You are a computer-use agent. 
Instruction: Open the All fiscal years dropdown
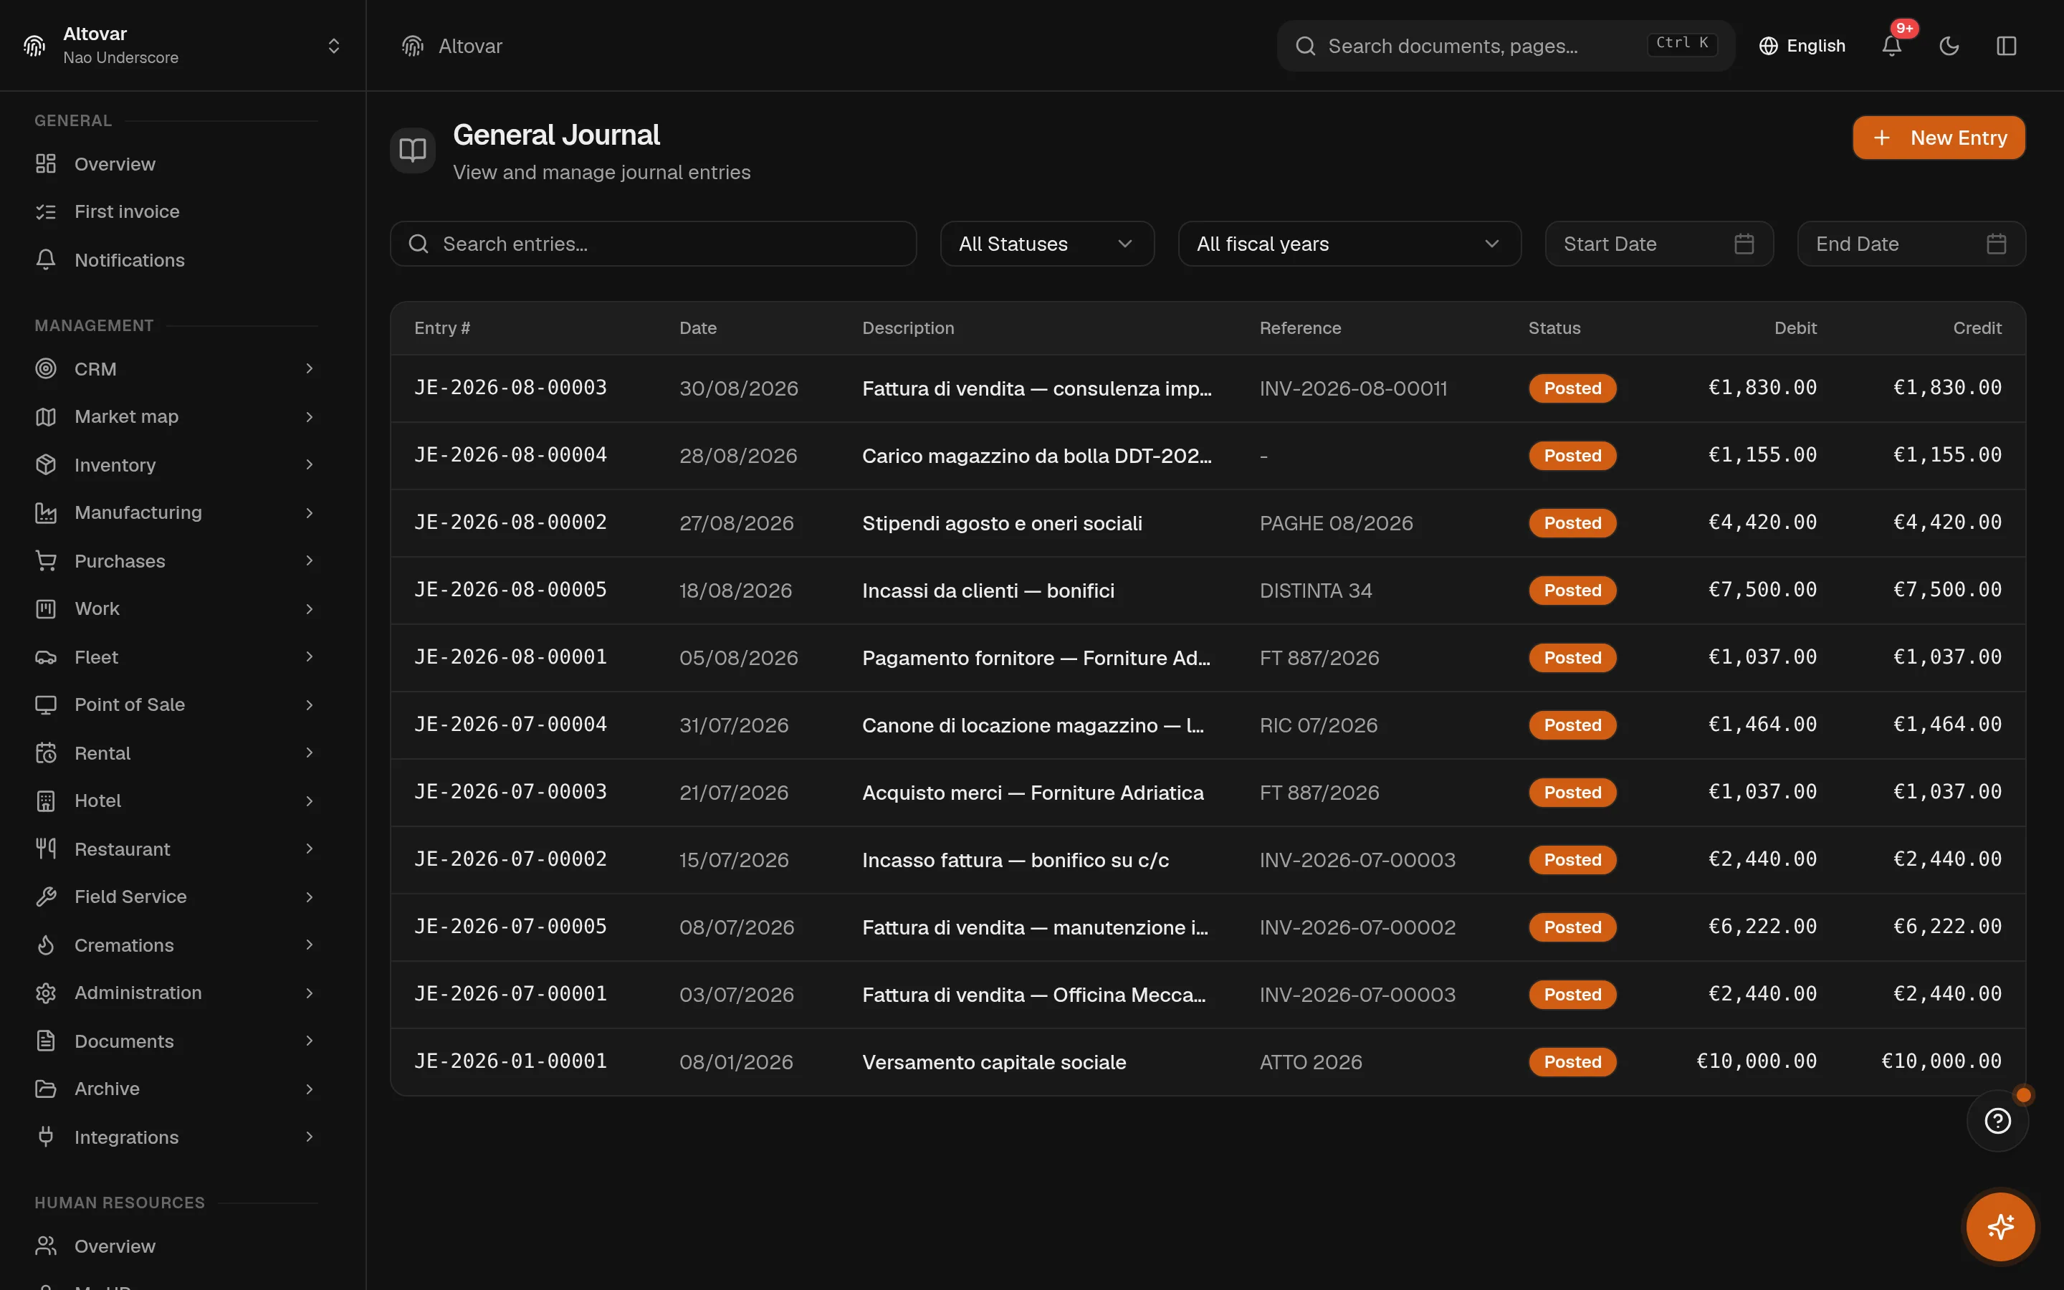click(1349, 244)
